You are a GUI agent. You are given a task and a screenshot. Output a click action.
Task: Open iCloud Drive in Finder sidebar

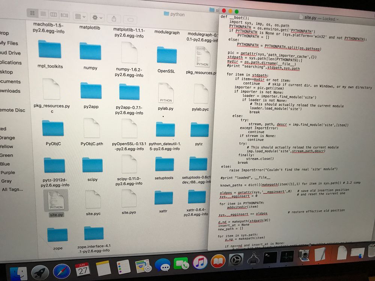(x=10, y=53)
